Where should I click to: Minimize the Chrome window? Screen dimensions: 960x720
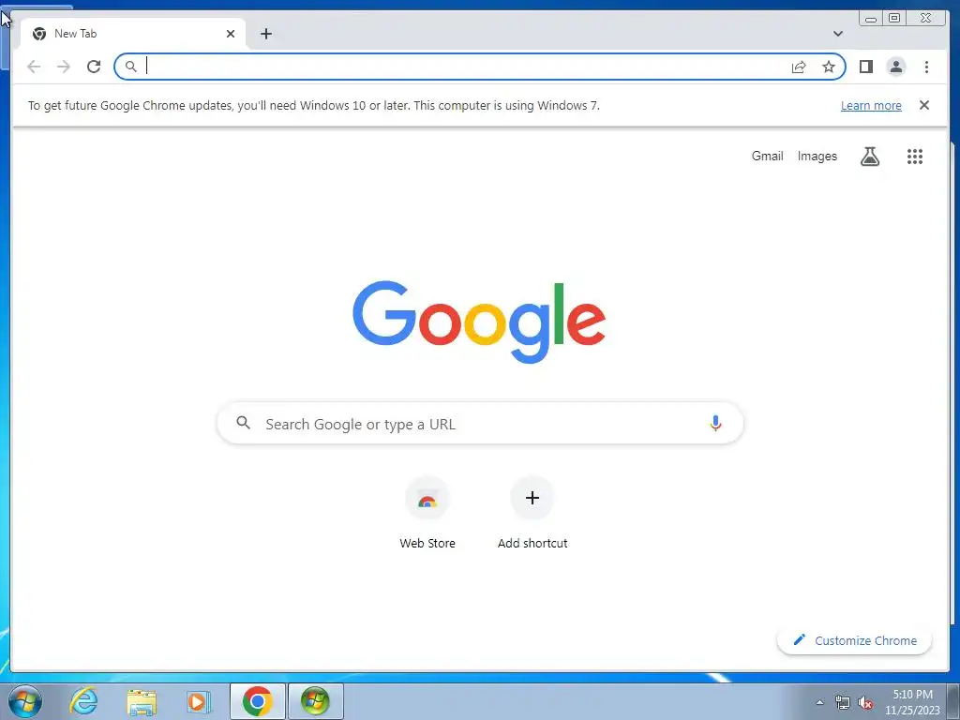(871, 19)
